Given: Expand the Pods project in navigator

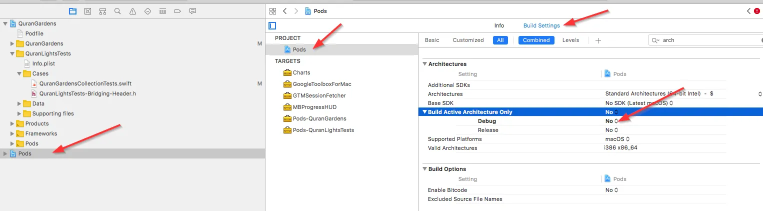Looking at the screenshot, I should (x=5, y=153).
